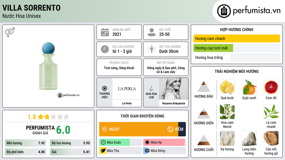This screenshot has width=285, height=160.
Task: Click the Roxanne Kirkpatrick name link
Action: coord(174,103)
